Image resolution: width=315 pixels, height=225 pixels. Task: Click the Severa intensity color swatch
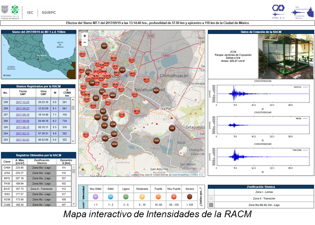click(189, 196)
